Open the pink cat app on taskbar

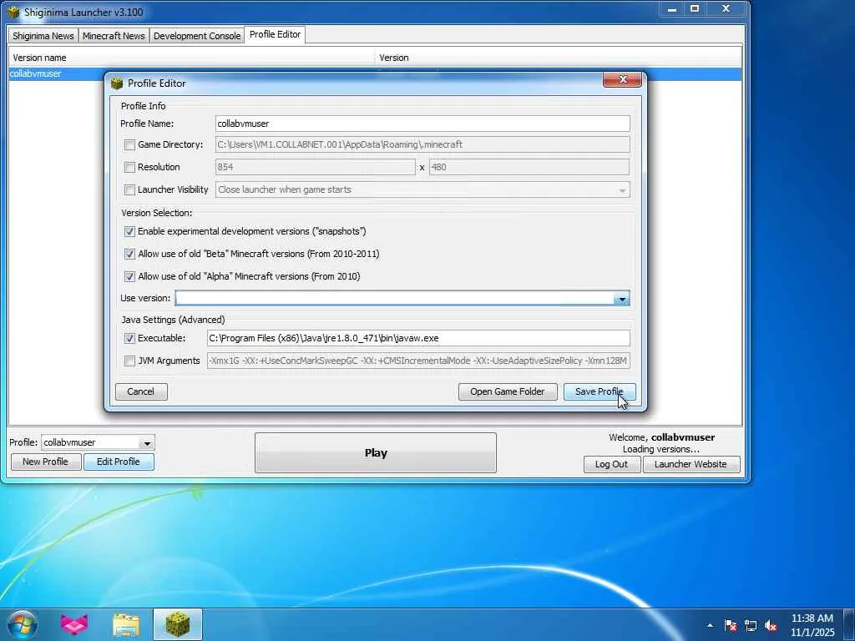74,624
